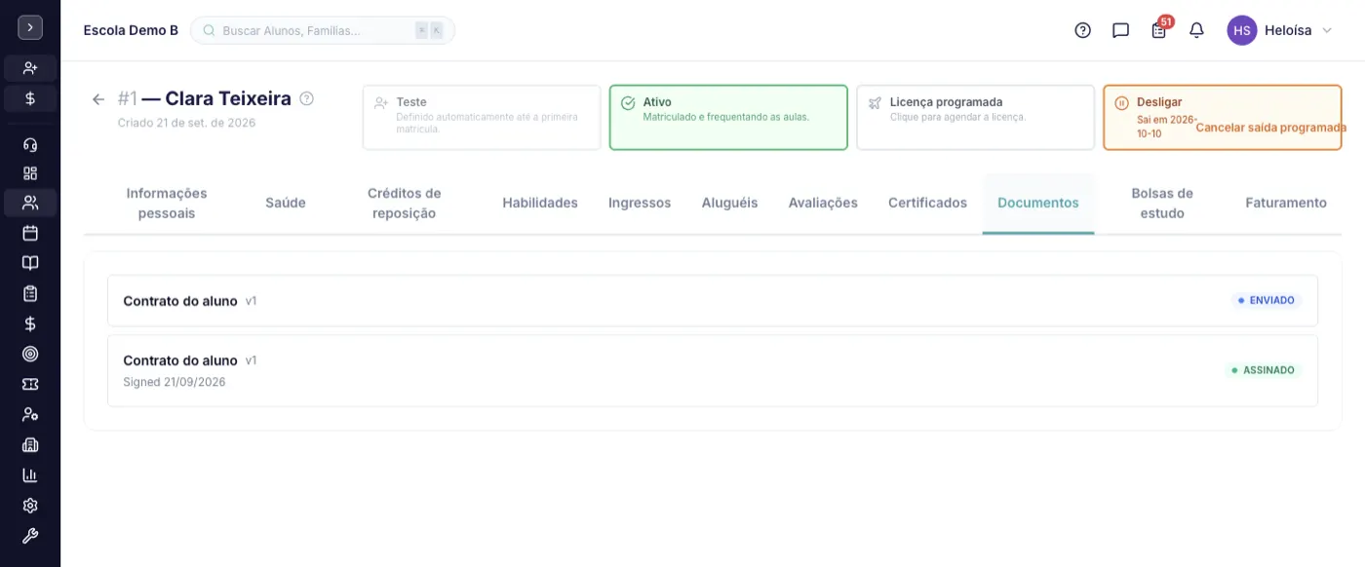Select the Ativo status card
The height and width of the screenshot is (567, 1365).
[728, 117]
